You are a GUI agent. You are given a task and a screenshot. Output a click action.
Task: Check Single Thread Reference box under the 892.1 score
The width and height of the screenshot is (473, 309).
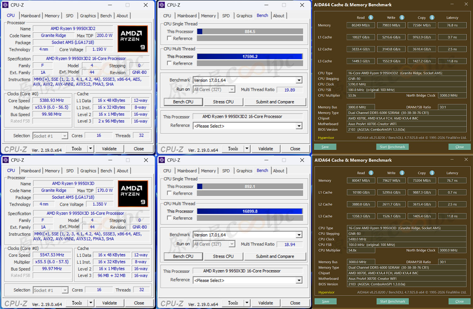pos(170,193)
